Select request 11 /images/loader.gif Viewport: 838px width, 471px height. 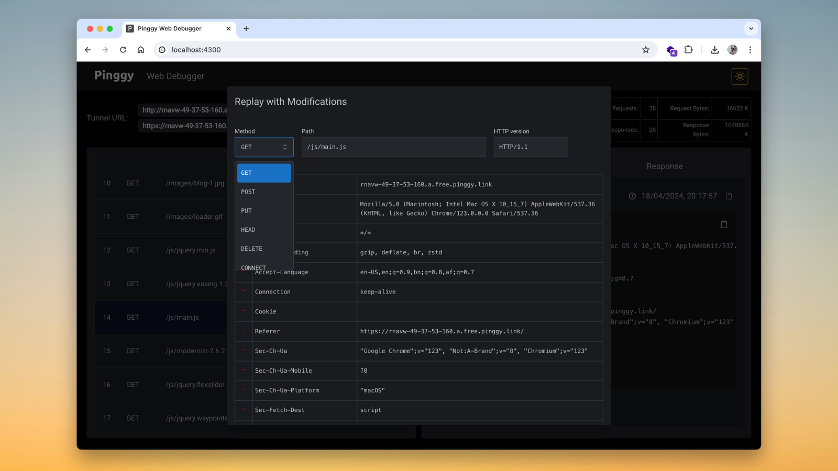[161, 217]
